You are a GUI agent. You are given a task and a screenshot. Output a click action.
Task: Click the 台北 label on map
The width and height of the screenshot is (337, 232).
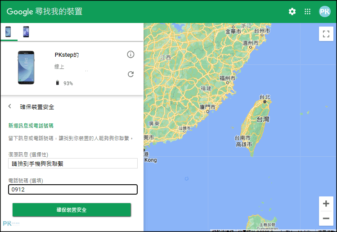click(265, 97)
